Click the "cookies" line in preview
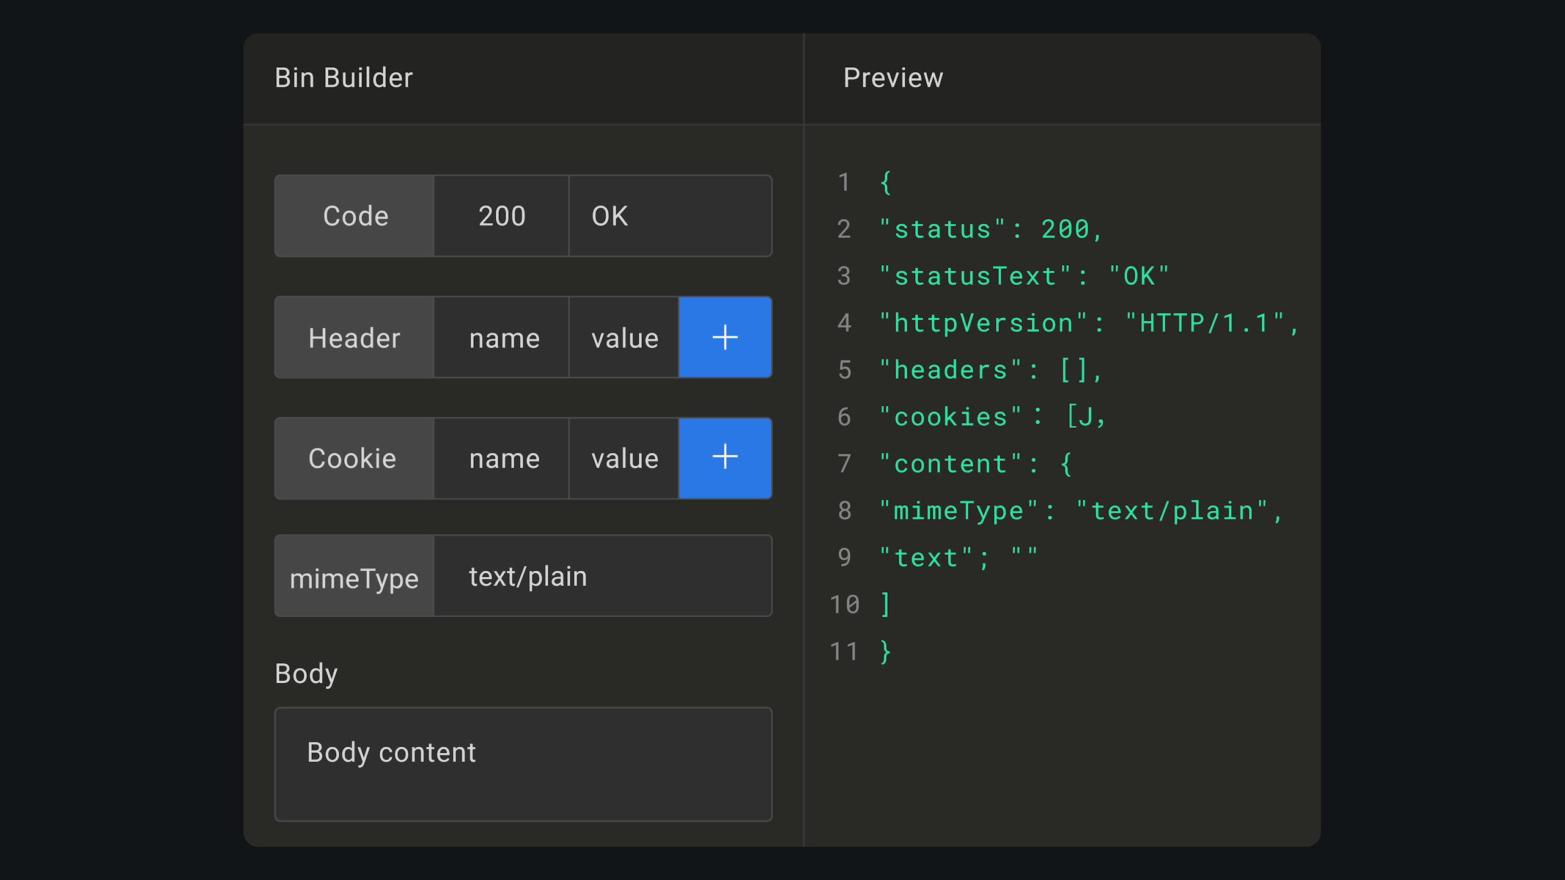This screenshot has width=1565, height=880. point(993,417)
